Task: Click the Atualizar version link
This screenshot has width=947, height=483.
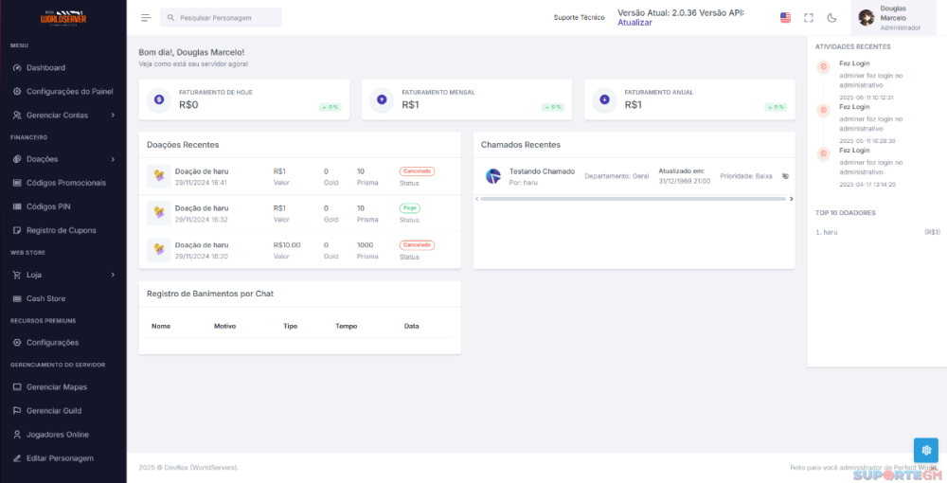Action: coord(634,23)
